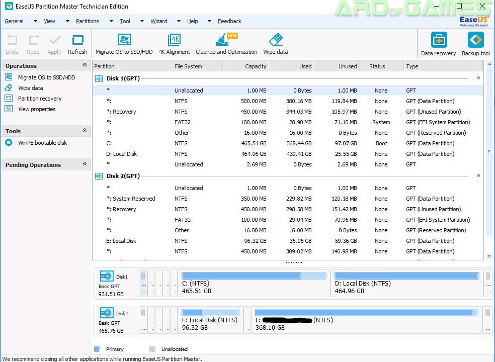Select the System Reserved partition row
This screenshot has height=362, width=495.
click(x=288, y=199)
